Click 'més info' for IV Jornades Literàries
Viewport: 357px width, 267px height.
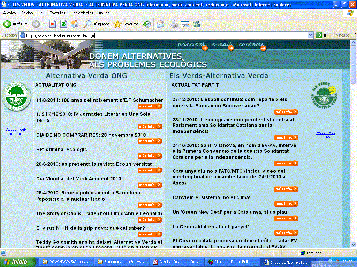[x=150, y=127]
